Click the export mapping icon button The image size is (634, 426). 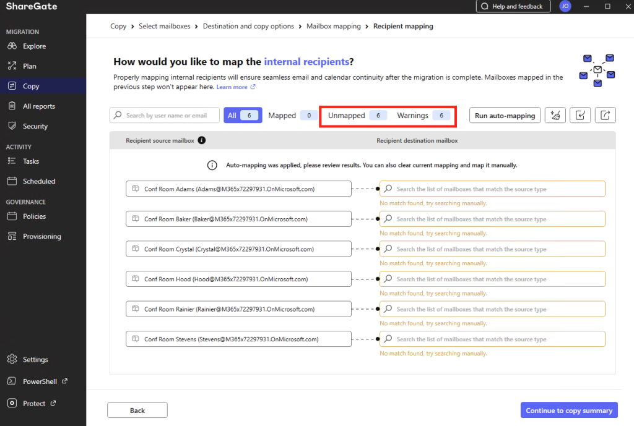[x=606, y=116]
